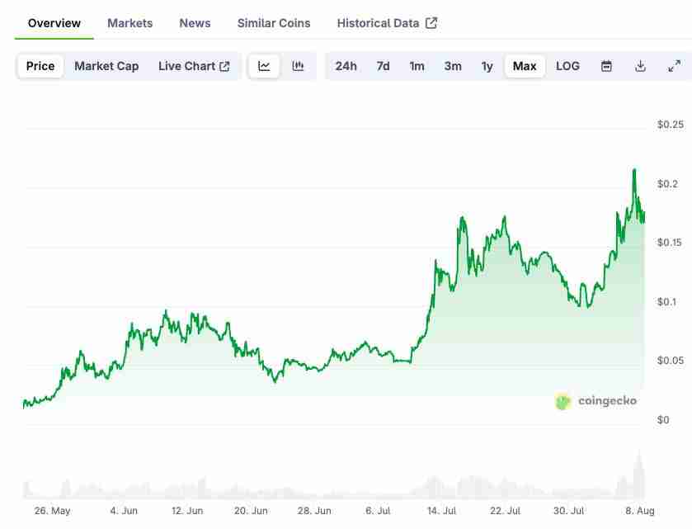Open the Markets tab
Screen dimensions: 692x529
coord(129,23)
